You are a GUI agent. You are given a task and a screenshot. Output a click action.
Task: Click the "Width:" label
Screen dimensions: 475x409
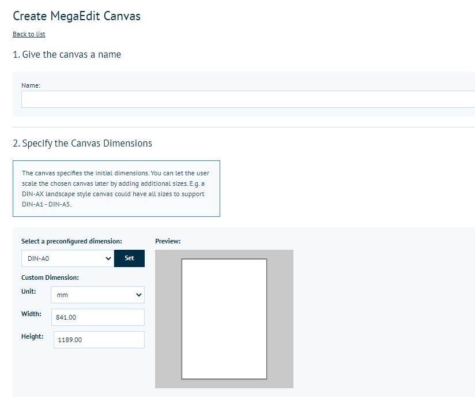tap(31, 314)
